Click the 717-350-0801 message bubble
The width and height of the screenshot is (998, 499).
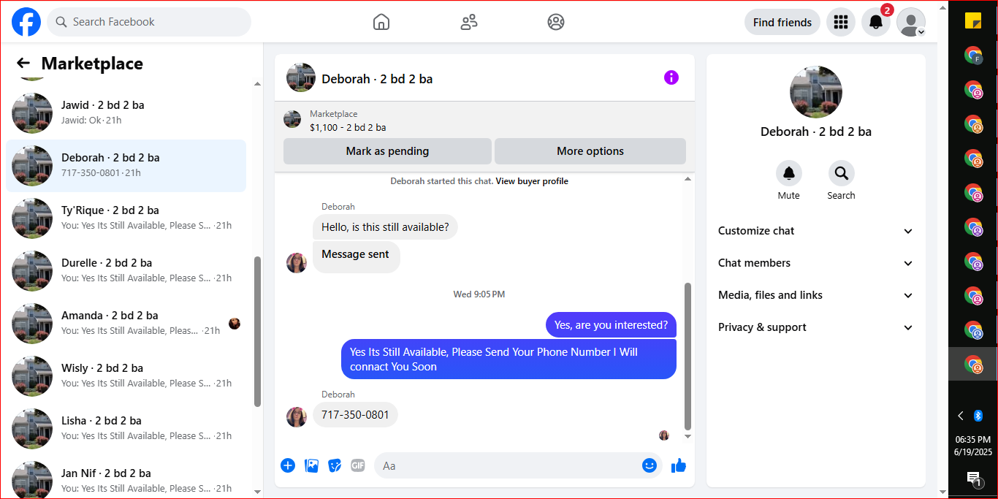click(356, 415)
